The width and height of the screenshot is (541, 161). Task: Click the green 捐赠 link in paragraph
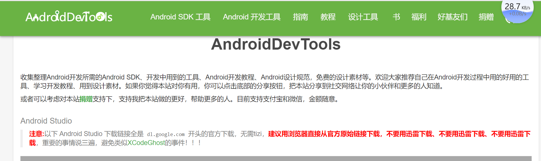point(86,99)
